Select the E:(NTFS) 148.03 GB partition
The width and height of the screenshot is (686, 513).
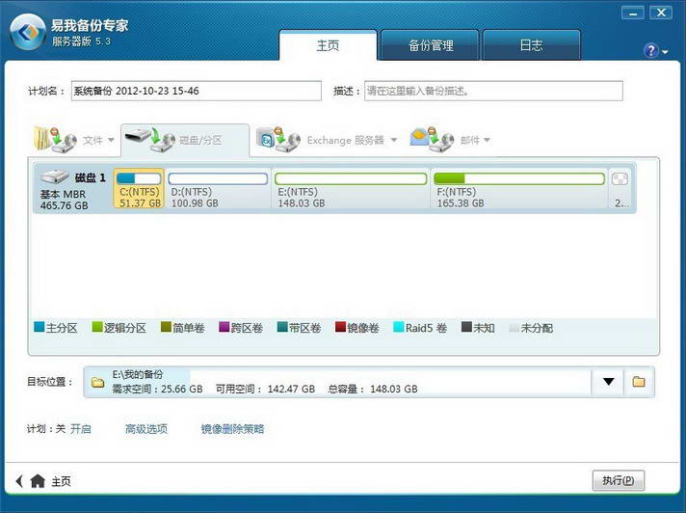pos(351,189)
